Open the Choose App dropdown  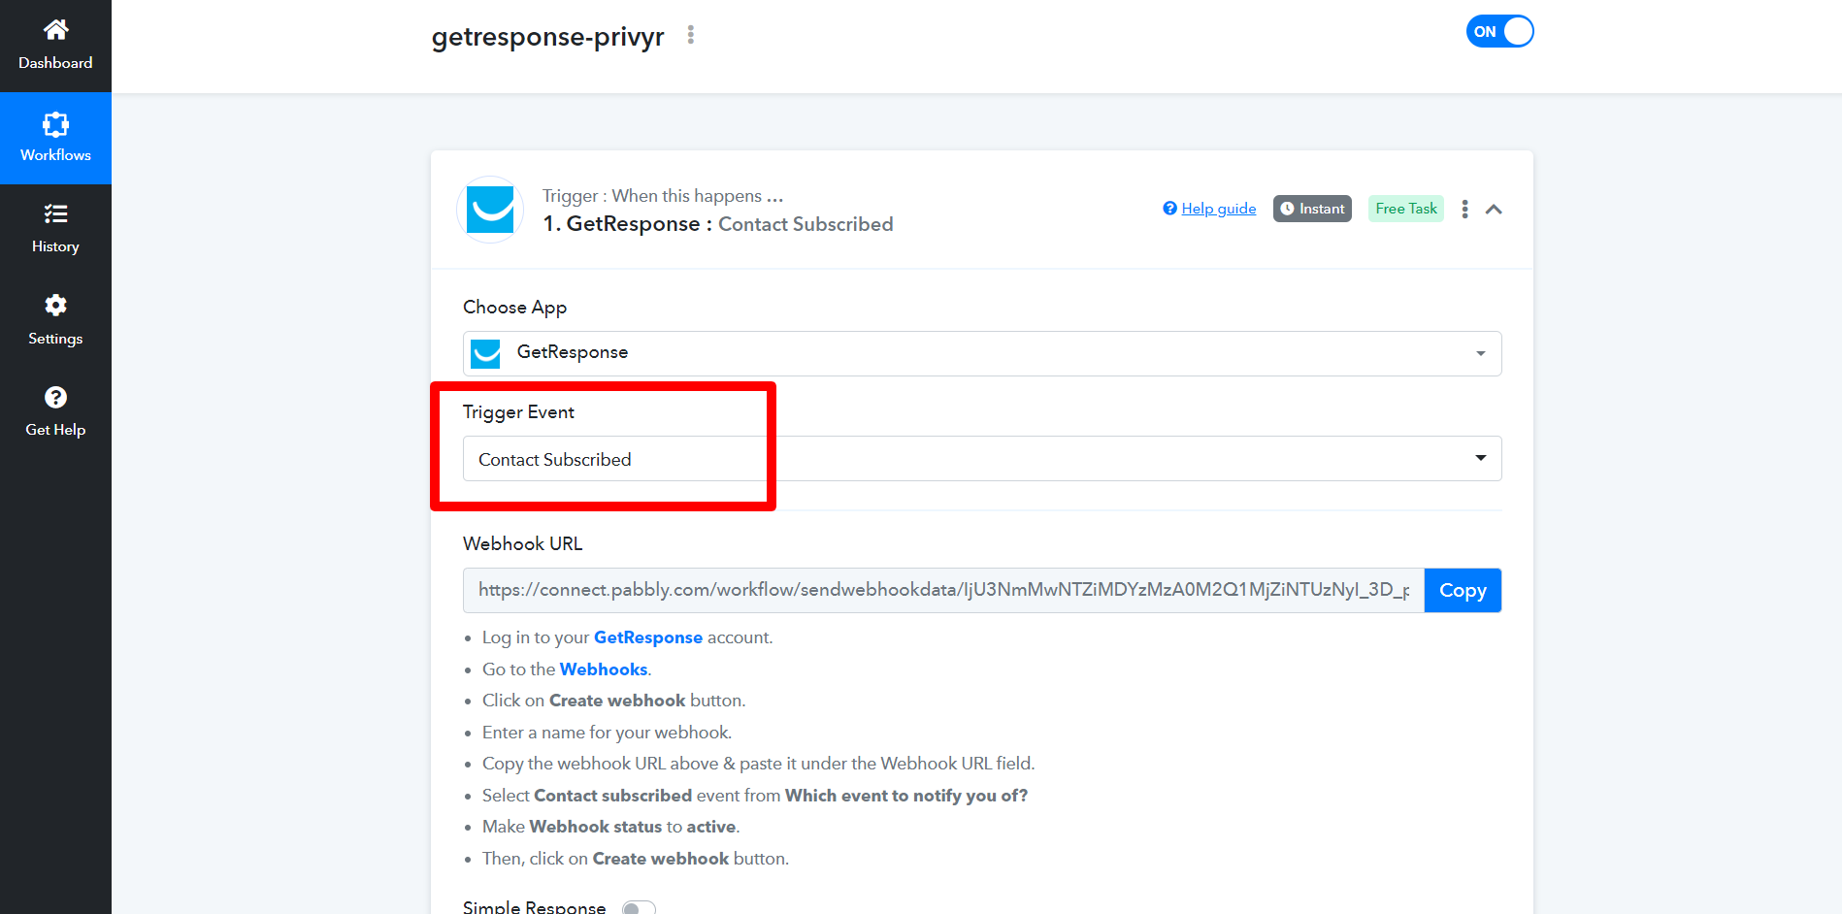coord(982,353)
